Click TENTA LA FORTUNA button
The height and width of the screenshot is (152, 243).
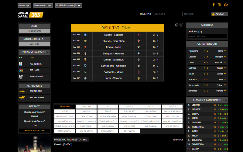tap(34, 131)
